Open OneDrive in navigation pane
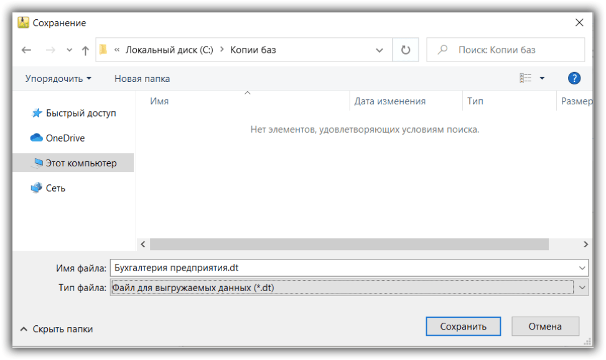 (x=65, y=138)
